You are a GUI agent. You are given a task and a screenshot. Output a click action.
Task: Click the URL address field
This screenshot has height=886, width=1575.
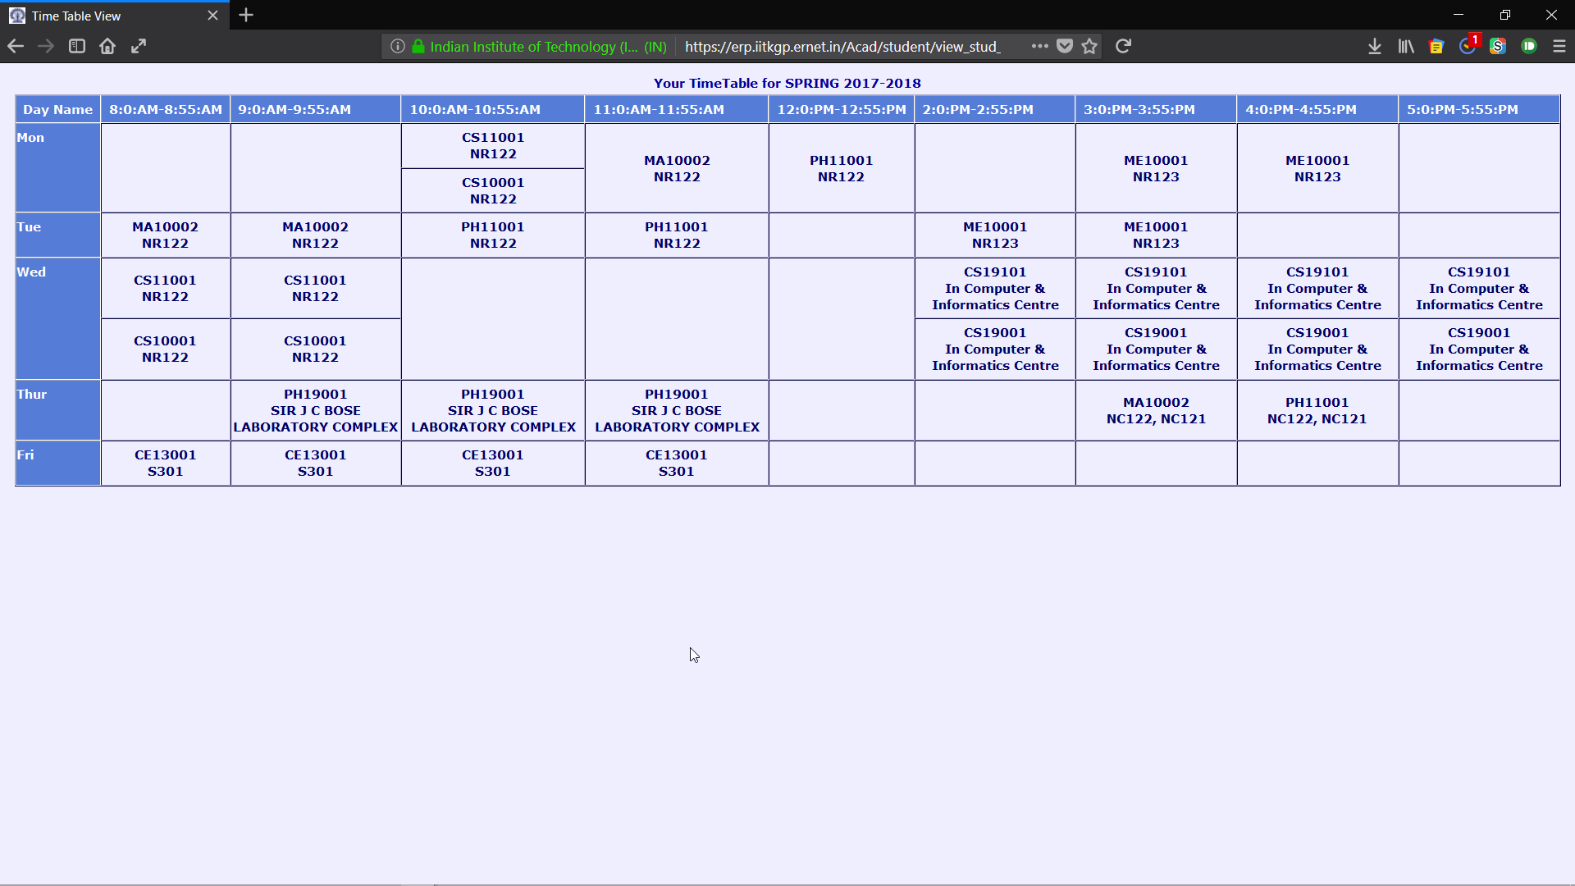click(x=845, y=47)
